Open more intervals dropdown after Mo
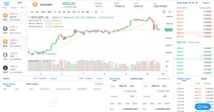 click(92, 12)
